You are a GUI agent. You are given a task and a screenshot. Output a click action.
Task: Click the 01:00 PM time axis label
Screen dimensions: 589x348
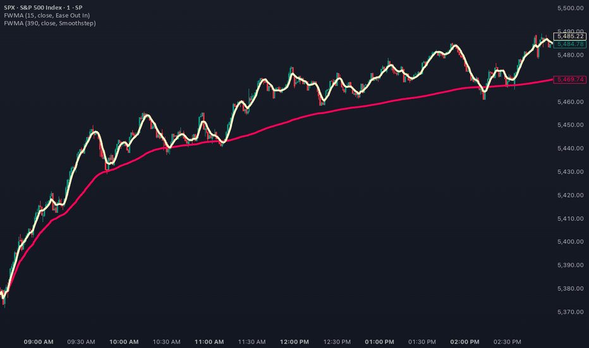379,342
